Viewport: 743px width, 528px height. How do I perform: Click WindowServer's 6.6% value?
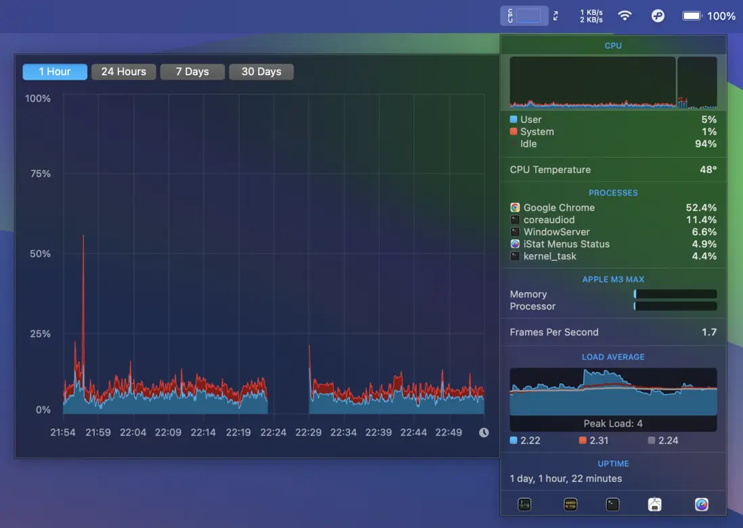(x=704, y=232)
